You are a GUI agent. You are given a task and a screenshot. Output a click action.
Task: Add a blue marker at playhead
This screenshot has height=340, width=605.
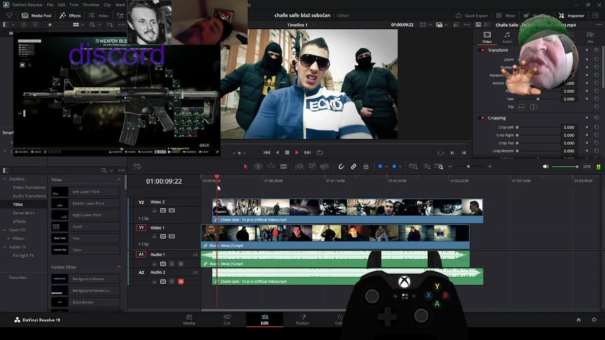pos(394,167)
